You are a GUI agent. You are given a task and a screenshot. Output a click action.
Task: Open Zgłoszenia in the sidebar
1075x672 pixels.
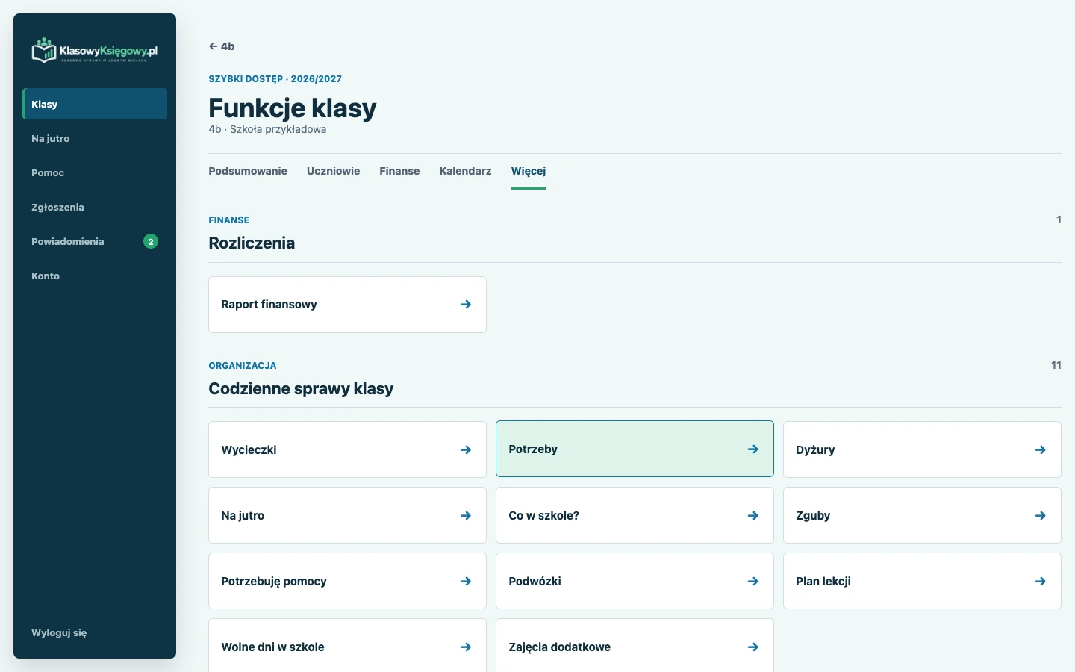[95, 207]
